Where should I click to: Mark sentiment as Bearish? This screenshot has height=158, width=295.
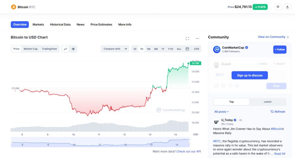coord(279,64)
